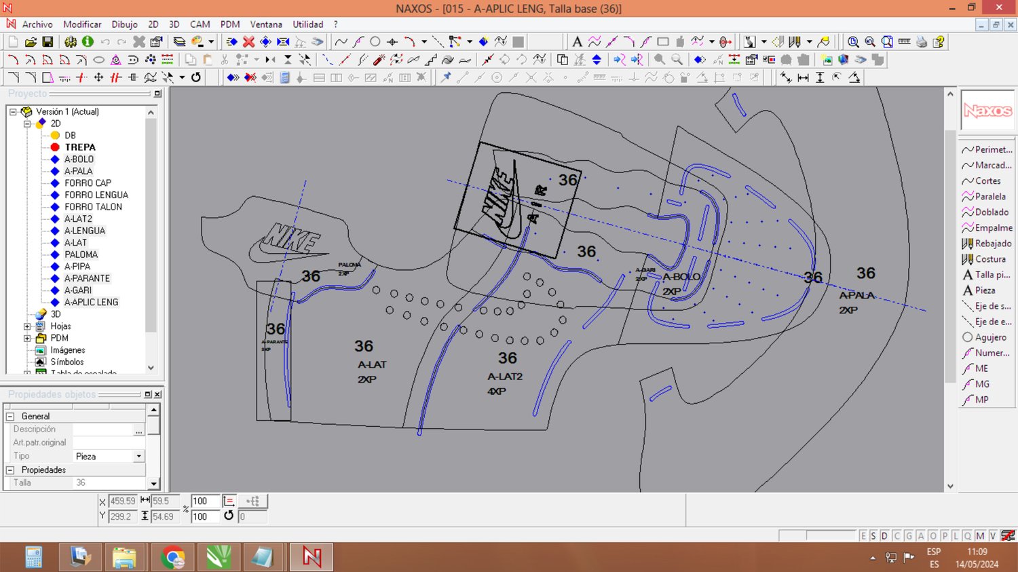Collapse the Propiedades section
Viewport: 1018px width, 572px height.
[x=10, y=470]
